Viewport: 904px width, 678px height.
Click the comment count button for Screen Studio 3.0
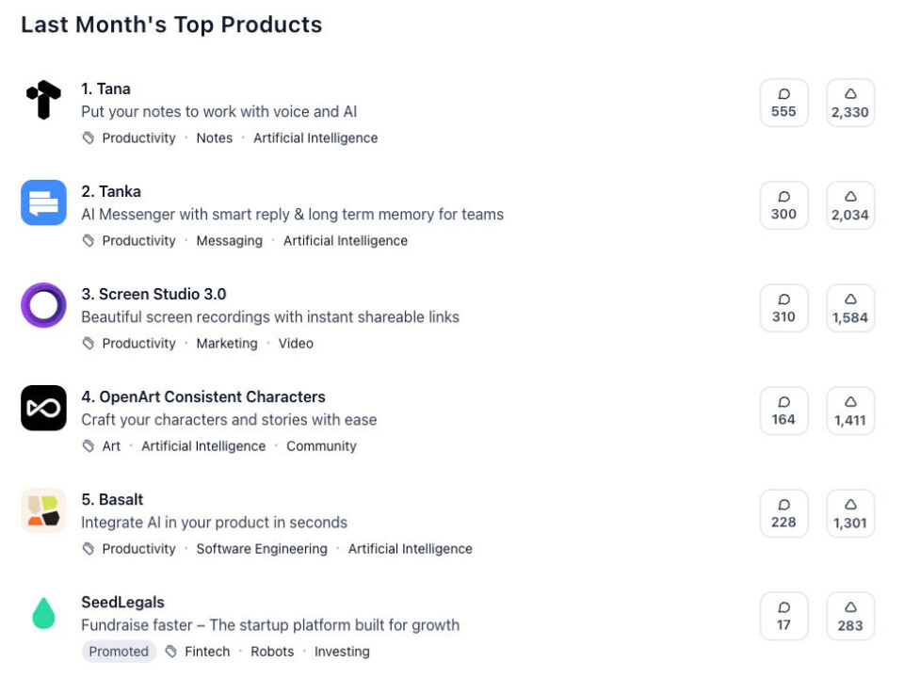point(783,307)
